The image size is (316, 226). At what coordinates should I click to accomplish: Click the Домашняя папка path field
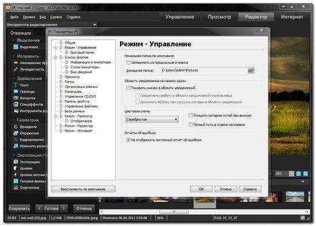pos(204,70)
